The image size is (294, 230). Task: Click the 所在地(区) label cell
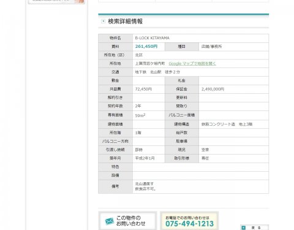[115, 55]
